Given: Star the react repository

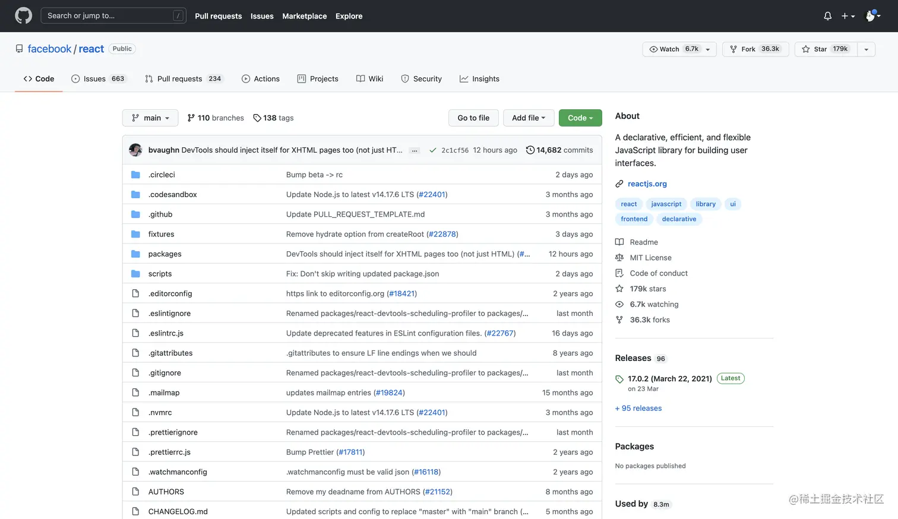Looking at the screenshot, I should (x=826, y=49).
